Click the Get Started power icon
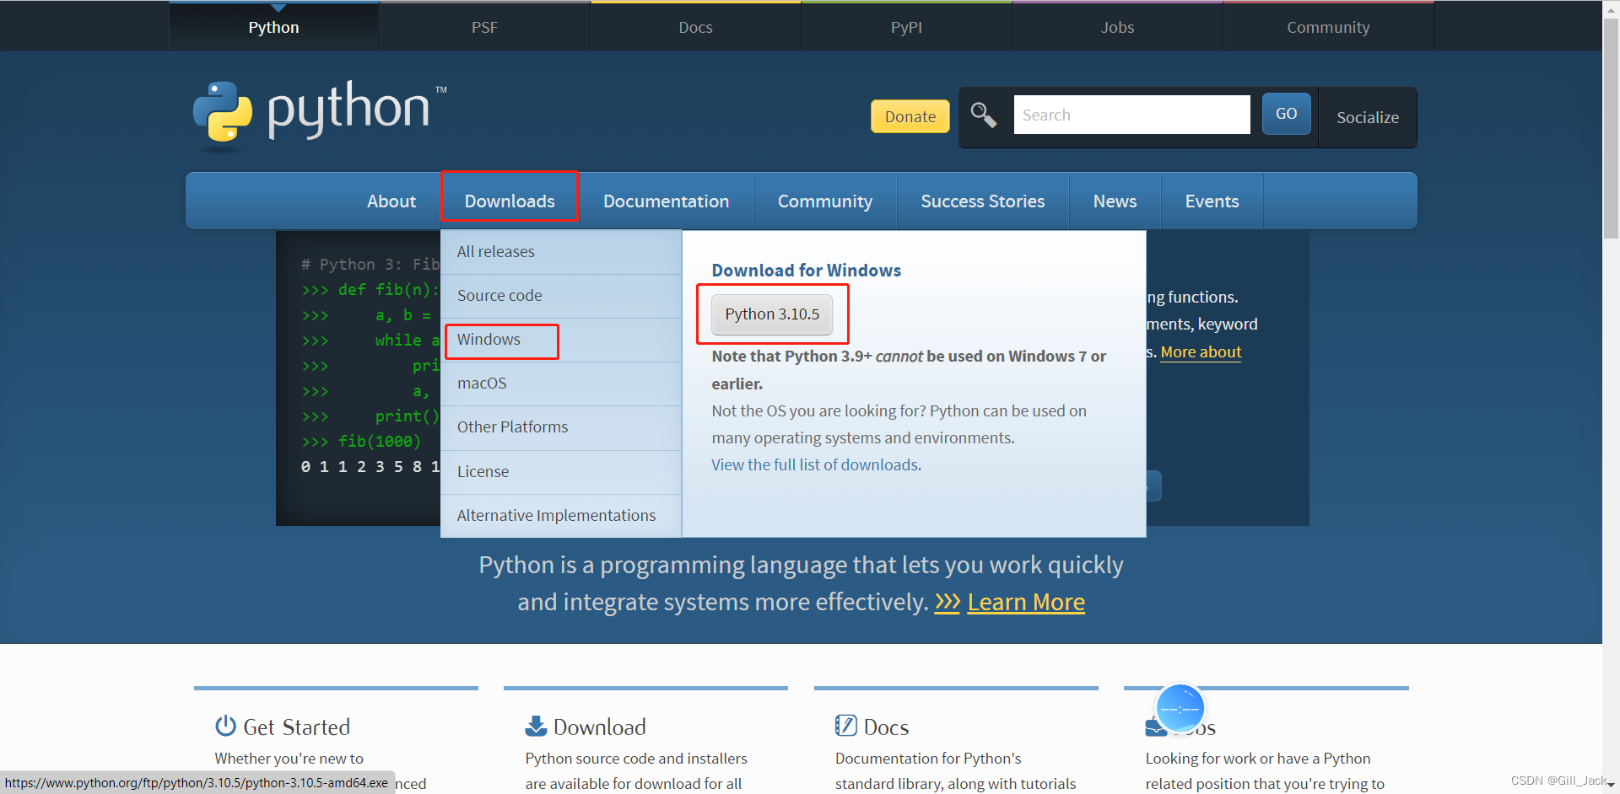Screen dimensions: 1620x794 click(x=225, y=726)
